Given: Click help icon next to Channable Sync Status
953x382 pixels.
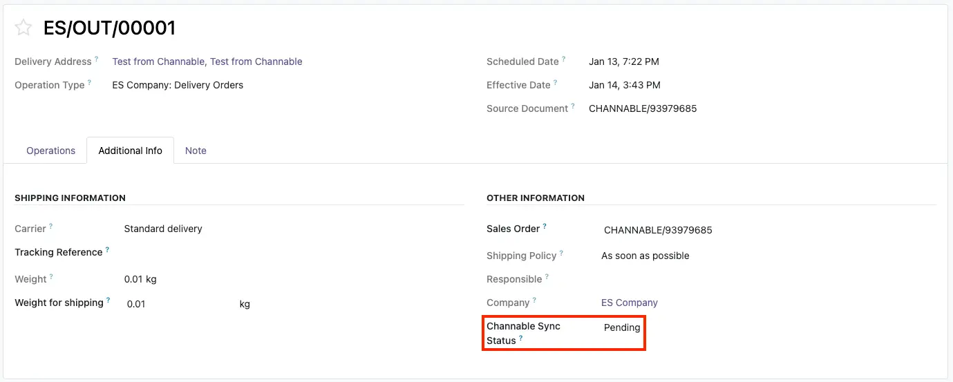Looking at the screenshot, I should [521, 338].
